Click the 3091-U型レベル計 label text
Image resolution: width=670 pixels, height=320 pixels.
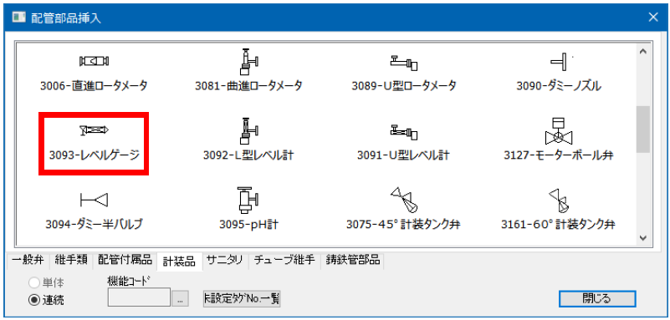(x=403, y=155)
